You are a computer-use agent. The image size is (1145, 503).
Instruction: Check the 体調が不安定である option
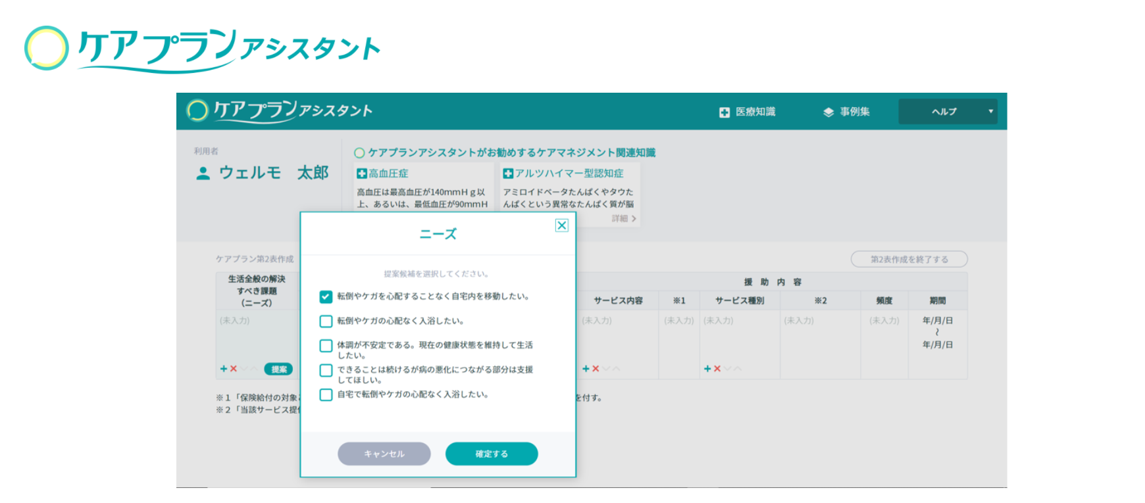tap(326, 346)
